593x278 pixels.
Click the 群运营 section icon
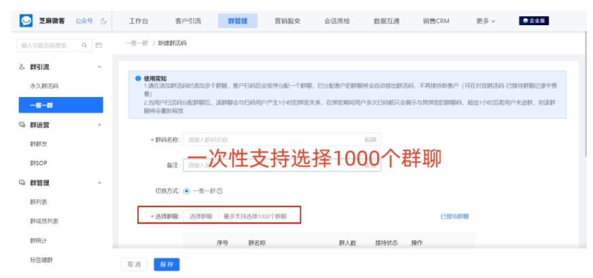[x=22, y=125]
